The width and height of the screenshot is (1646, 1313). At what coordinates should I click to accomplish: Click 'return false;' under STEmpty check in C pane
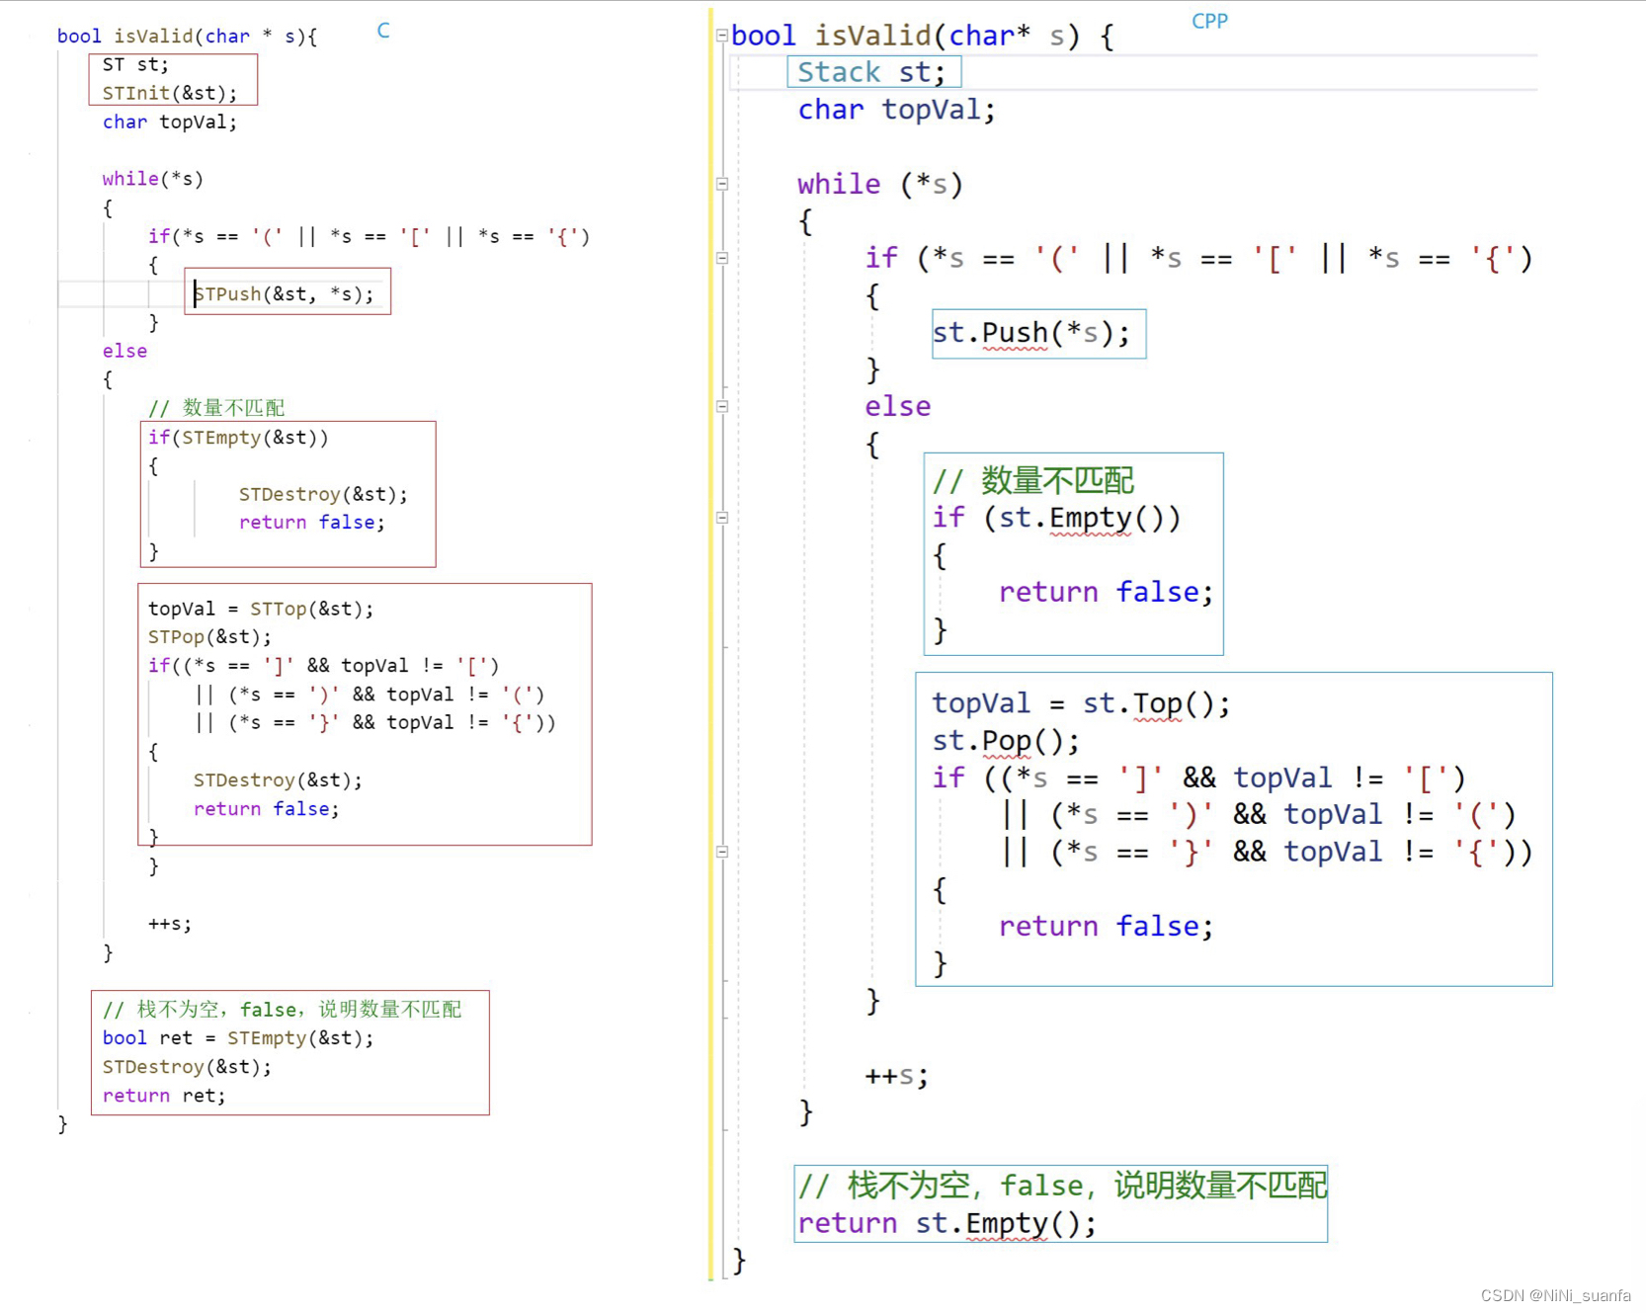[312, 523]
